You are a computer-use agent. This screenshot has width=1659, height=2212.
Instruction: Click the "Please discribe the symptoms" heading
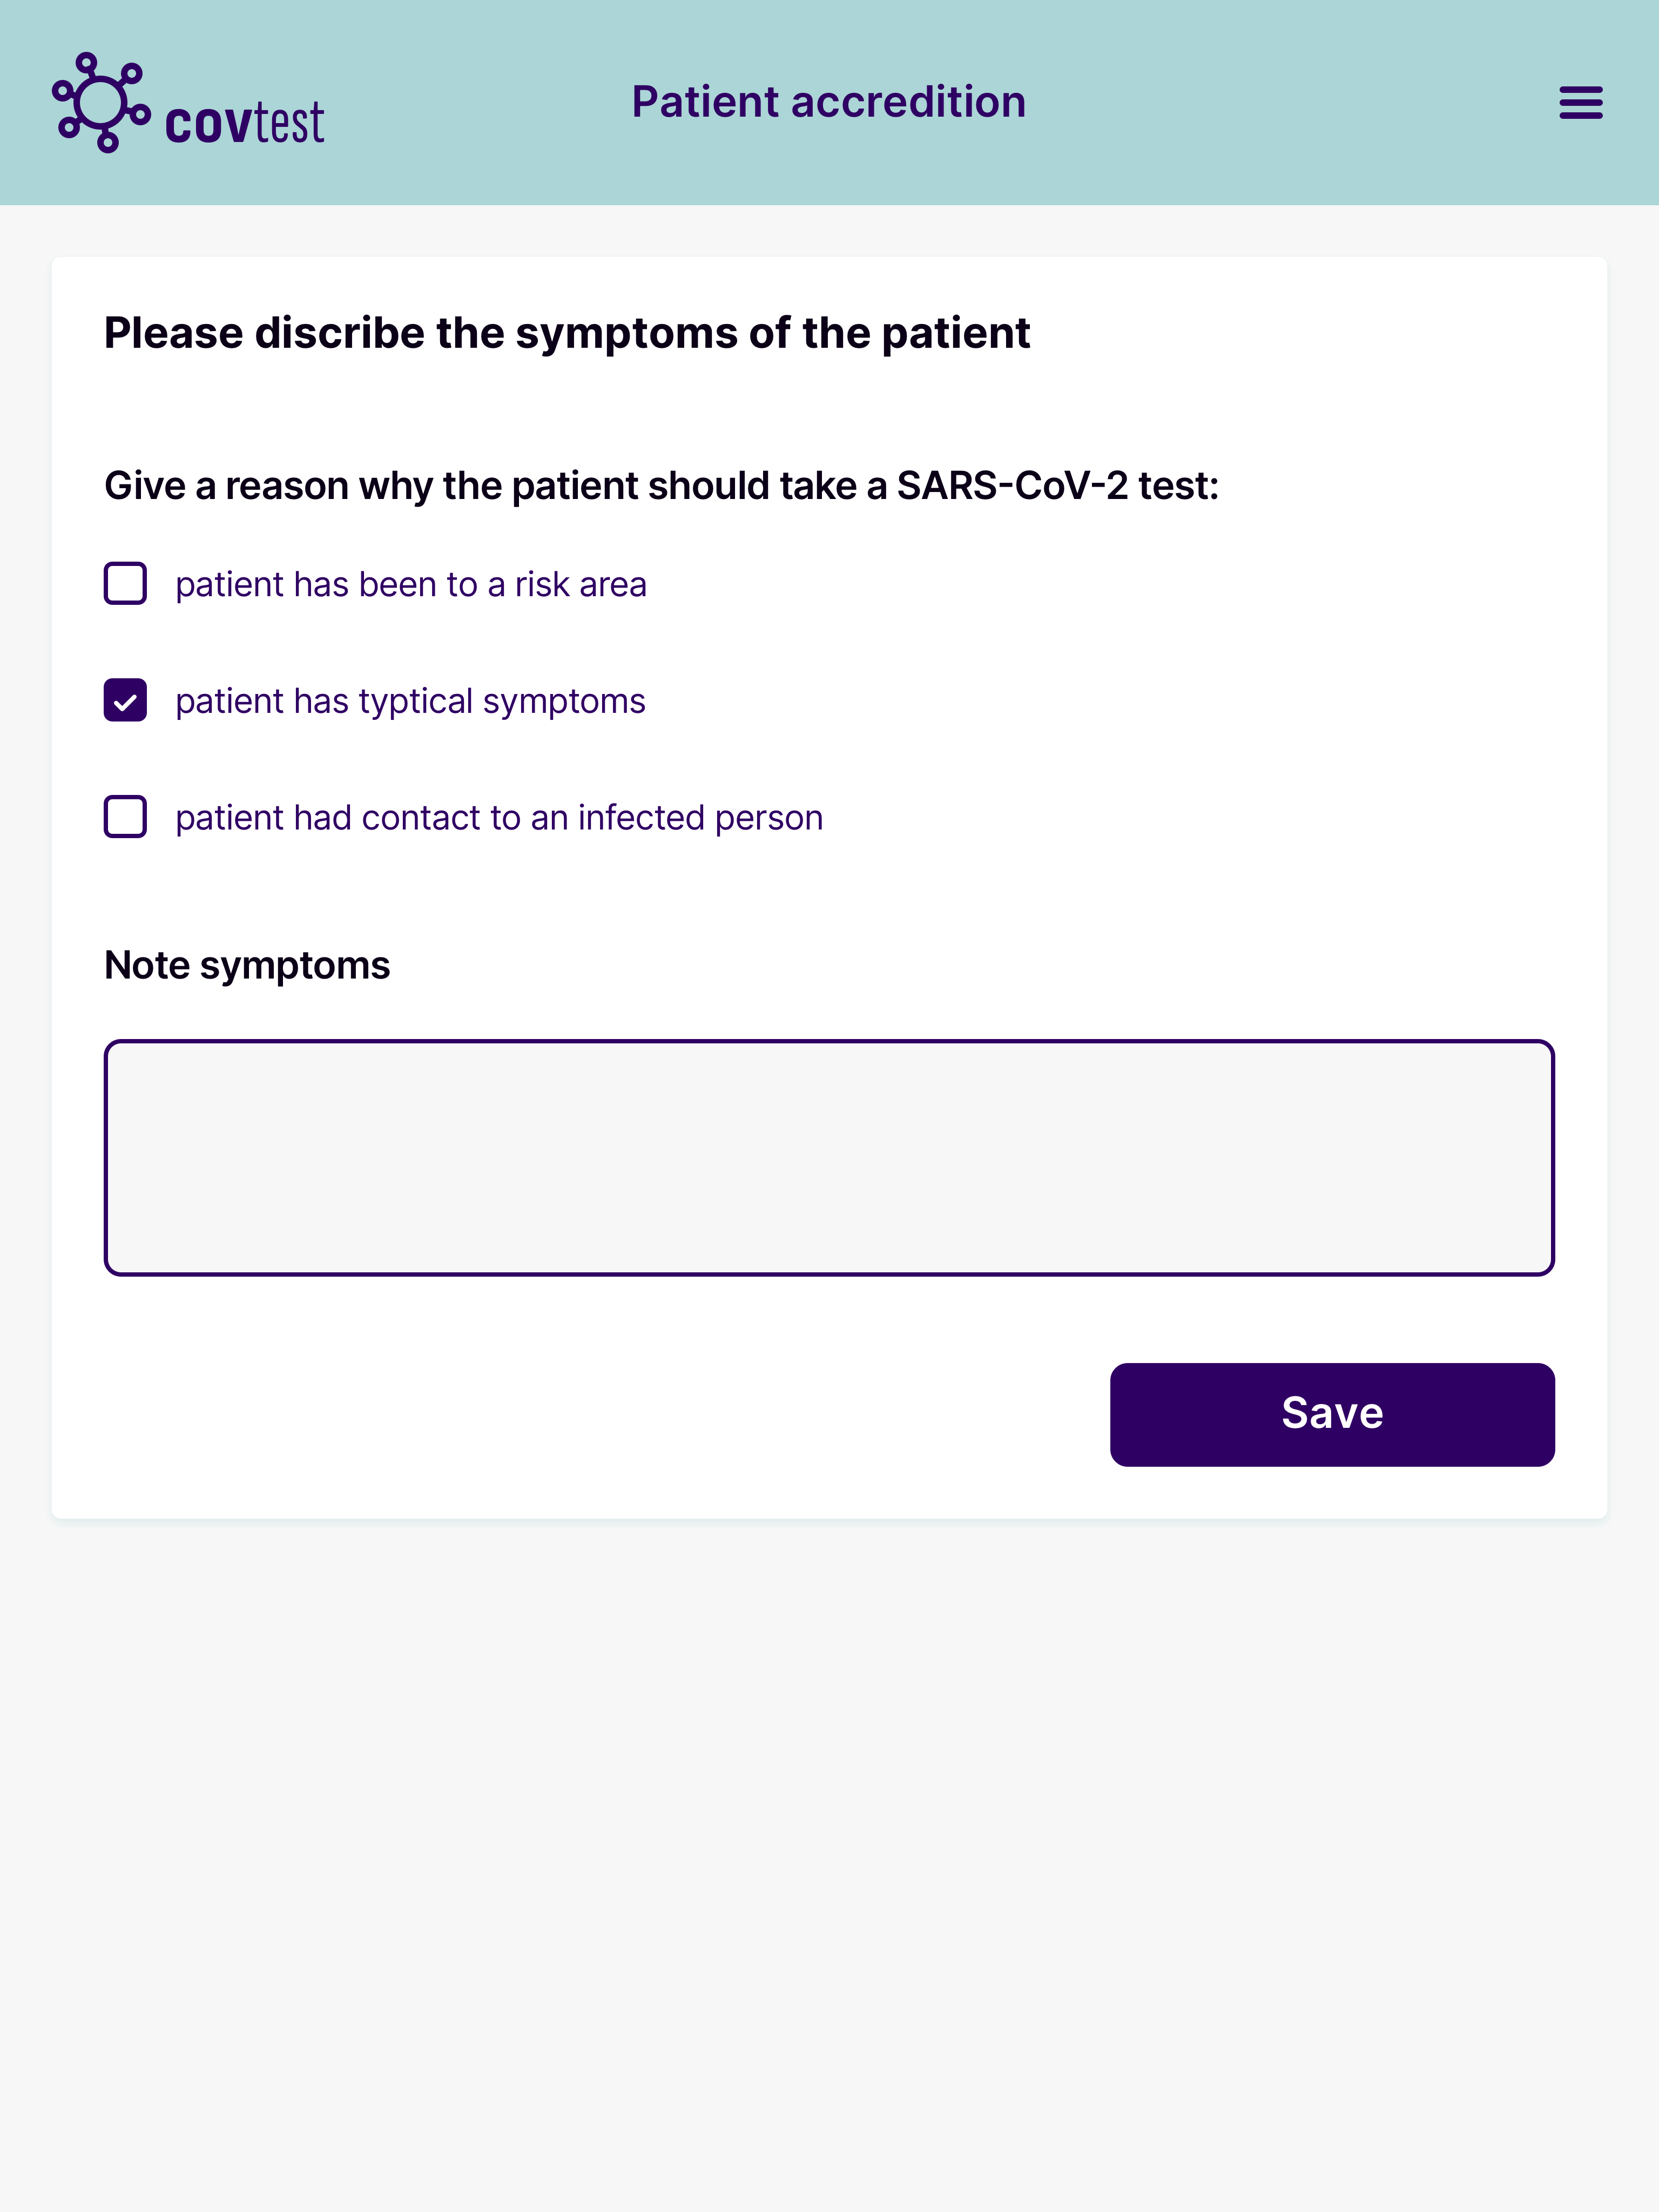(x=567, y=333)
